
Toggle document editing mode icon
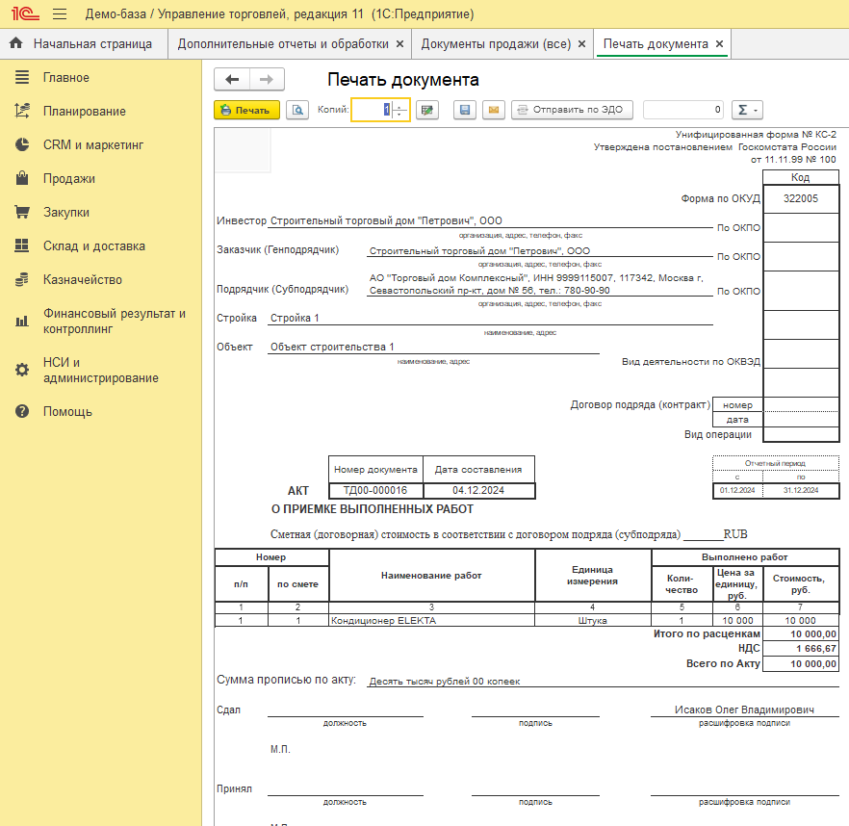tap(427, 110)
